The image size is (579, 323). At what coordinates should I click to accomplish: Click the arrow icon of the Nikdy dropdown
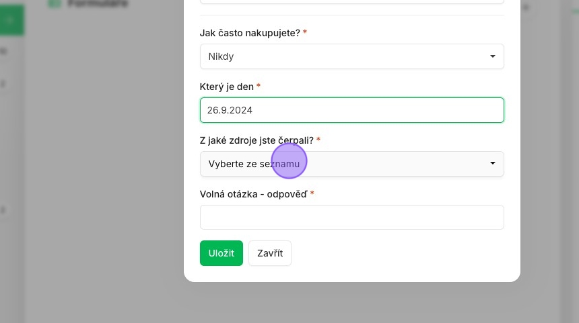[493, 56]
